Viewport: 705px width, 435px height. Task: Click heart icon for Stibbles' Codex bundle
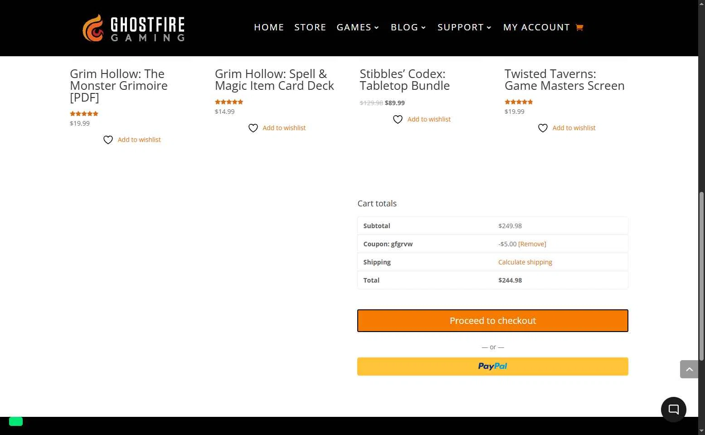398,119
